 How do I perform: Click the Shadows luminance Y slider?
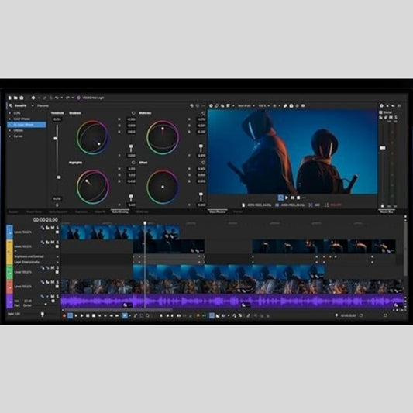pos(131,147)
